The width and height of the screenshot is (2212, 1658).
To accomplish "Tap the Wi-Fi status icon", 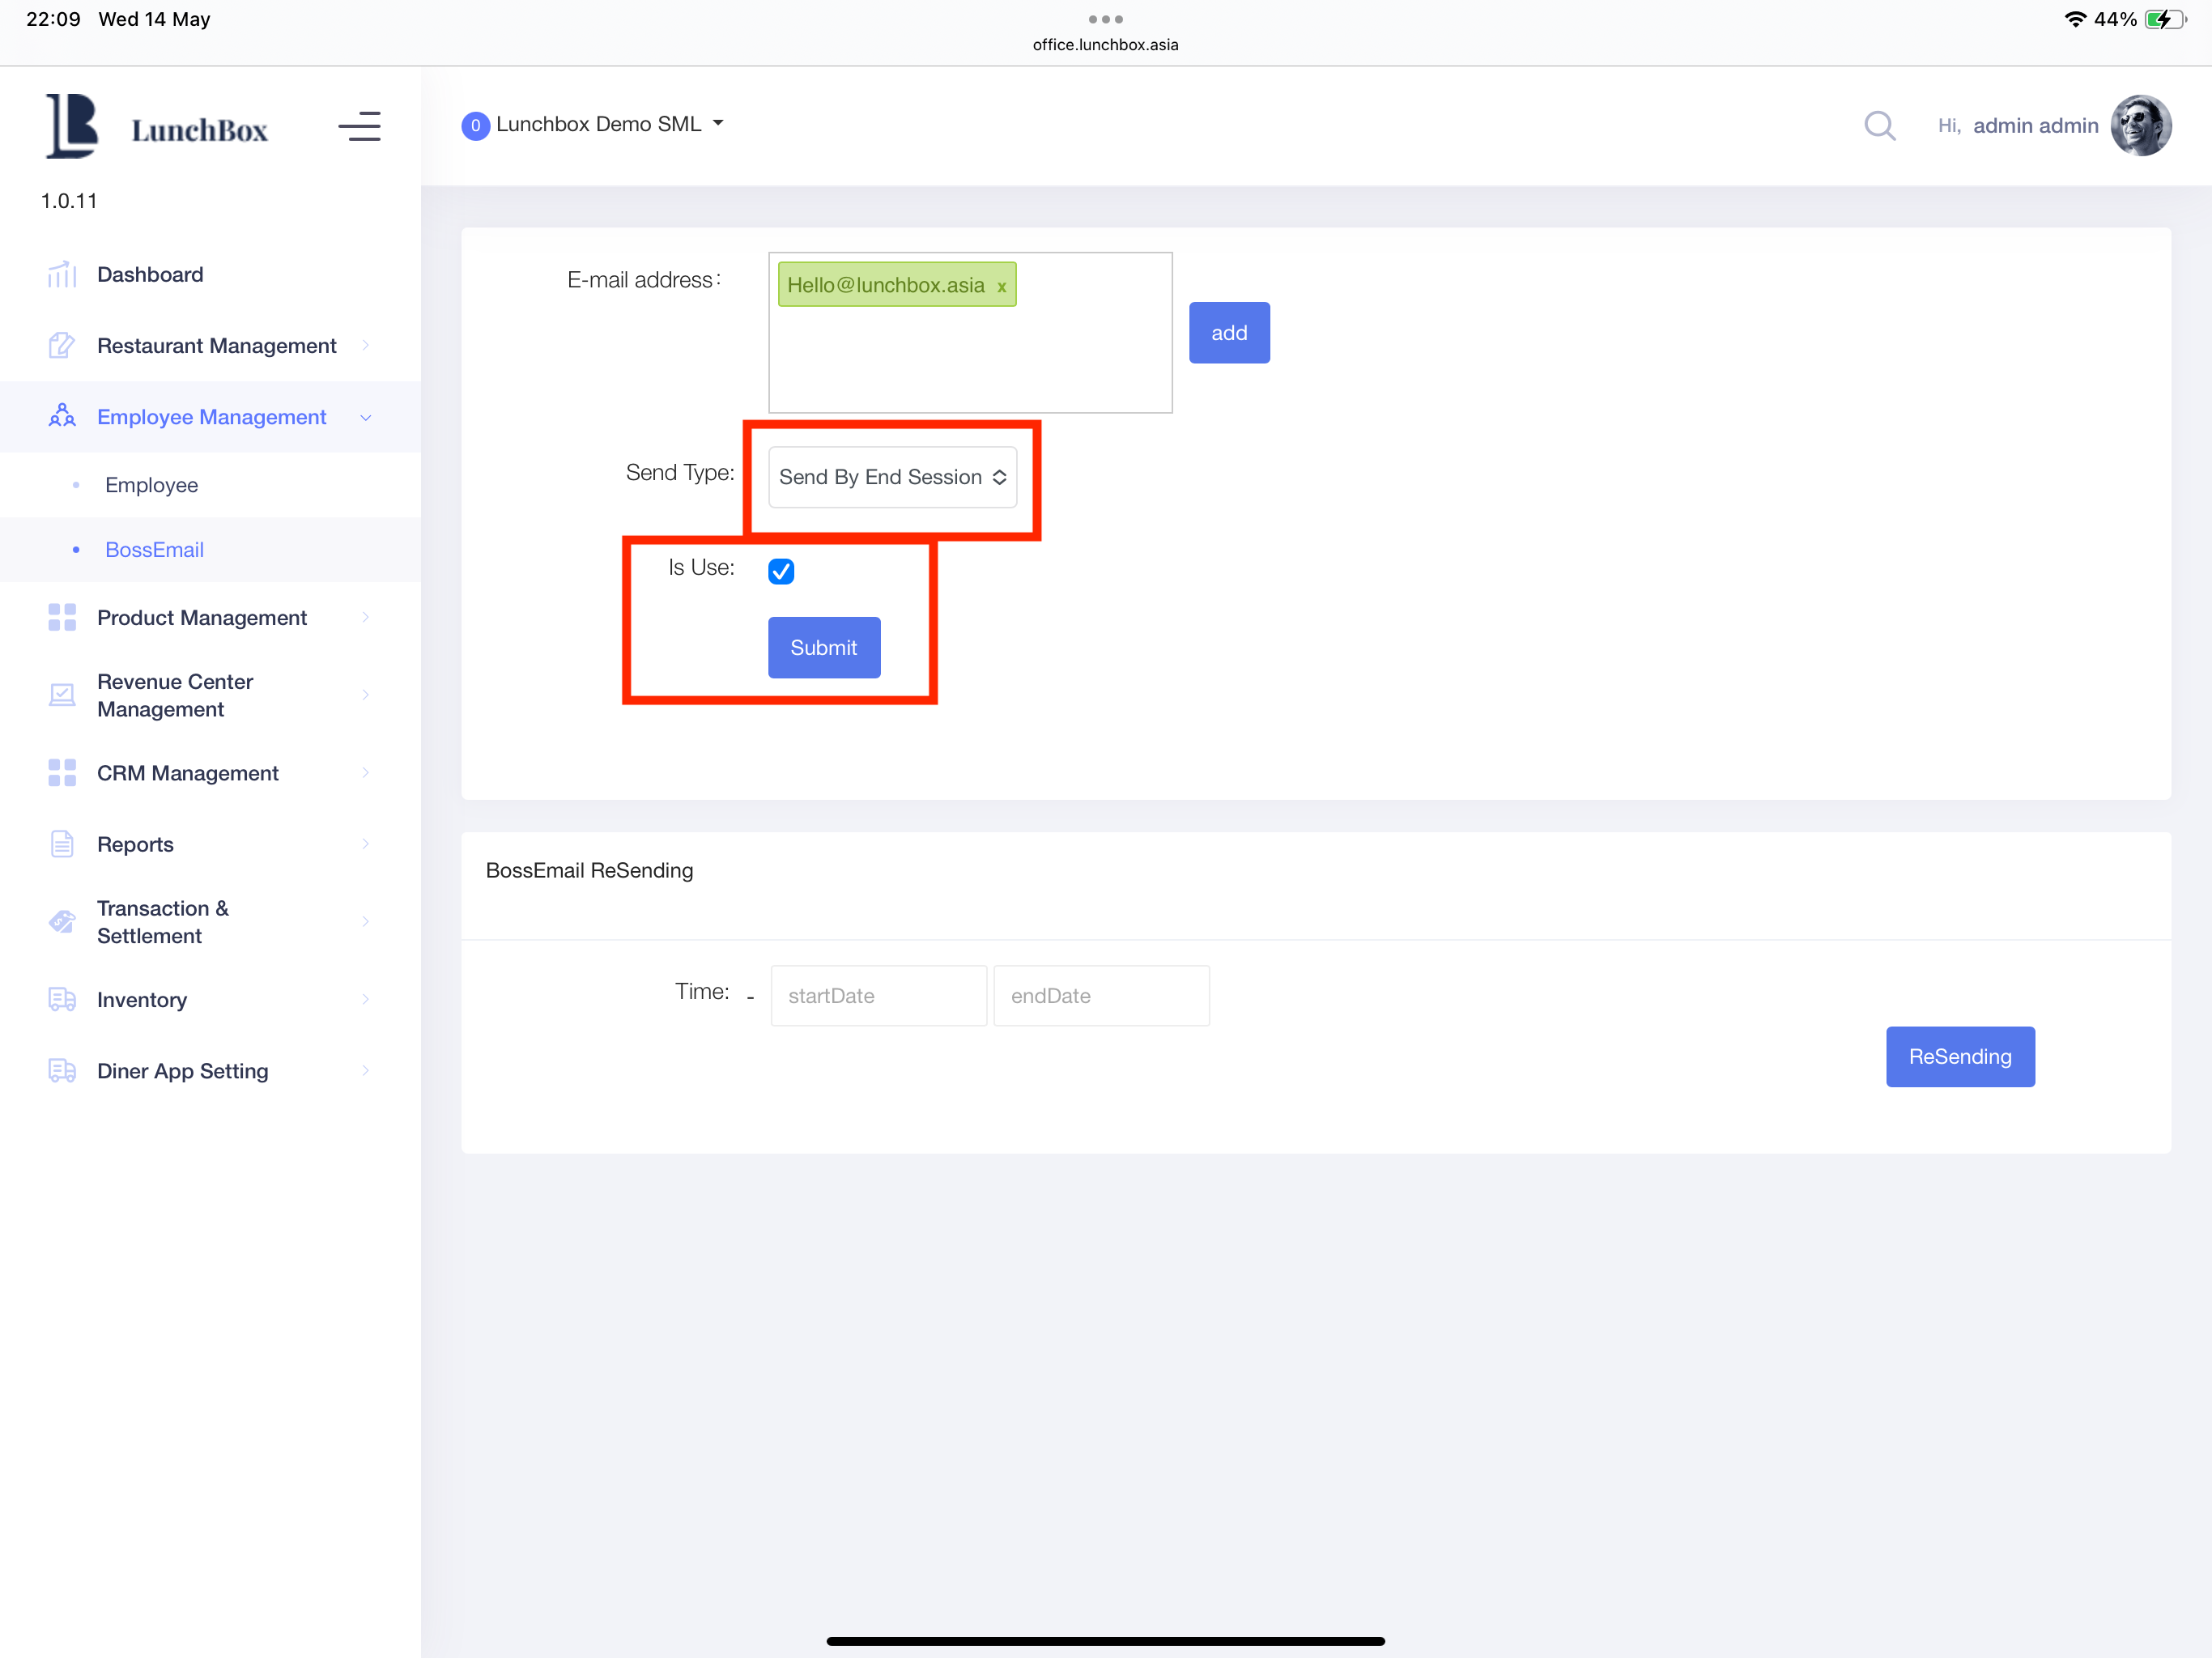I will click(x=2075, y=19).
